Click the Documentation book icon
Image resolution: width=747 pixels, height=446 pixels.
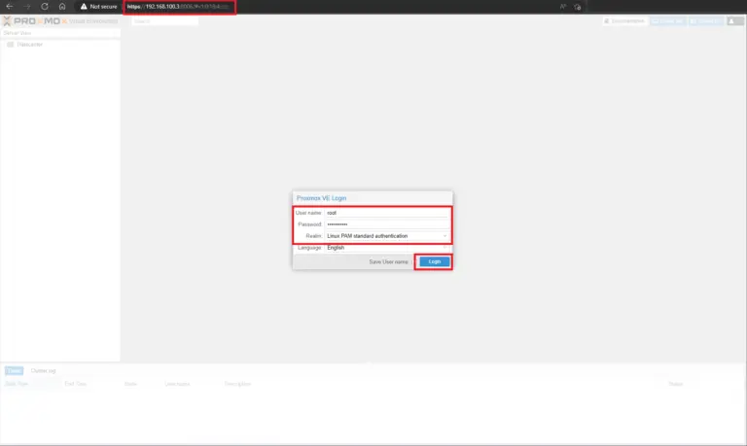coord(607,21)
